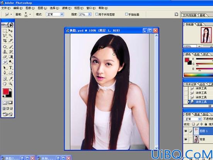
Task: Toggle lock image pixels brush icon
Action: pos(198,124)
